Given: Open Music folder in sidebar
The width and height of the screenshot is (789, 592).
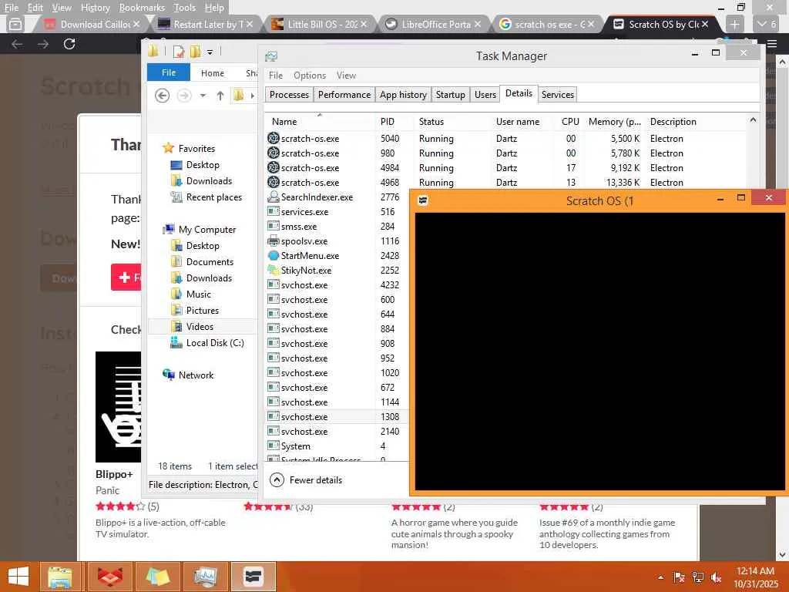Looking at the screenshot, I should click(191, 294).
